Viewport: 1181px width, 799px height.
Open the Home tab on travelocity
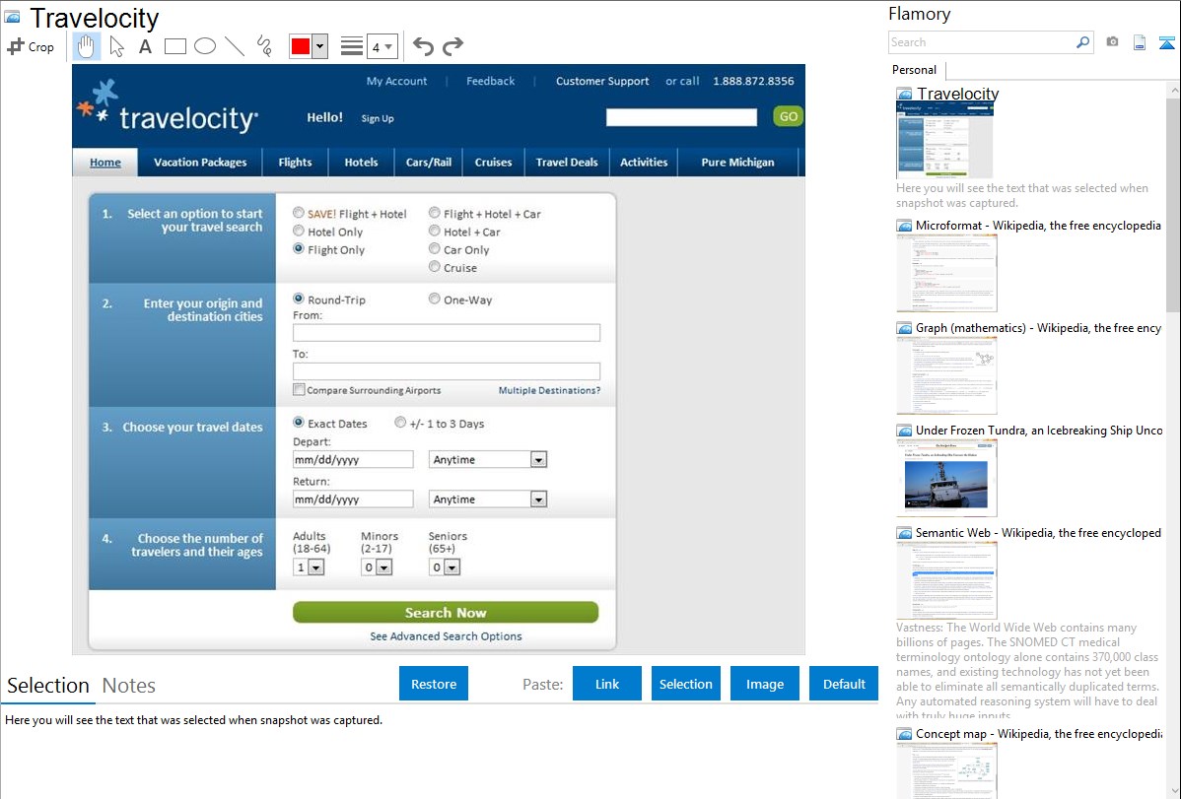click(105, 162)
